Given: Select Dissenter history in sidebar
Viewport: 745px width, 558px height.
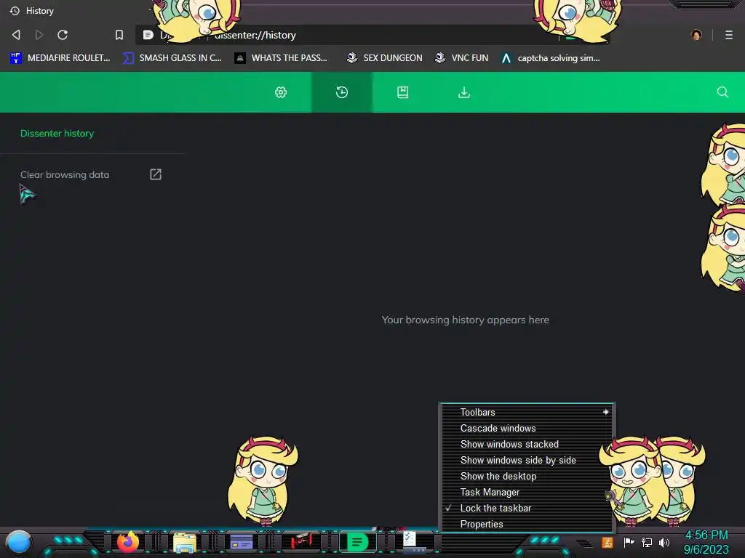Looking at the screenshot, I should pyautogui.click(x=57, y=134).
